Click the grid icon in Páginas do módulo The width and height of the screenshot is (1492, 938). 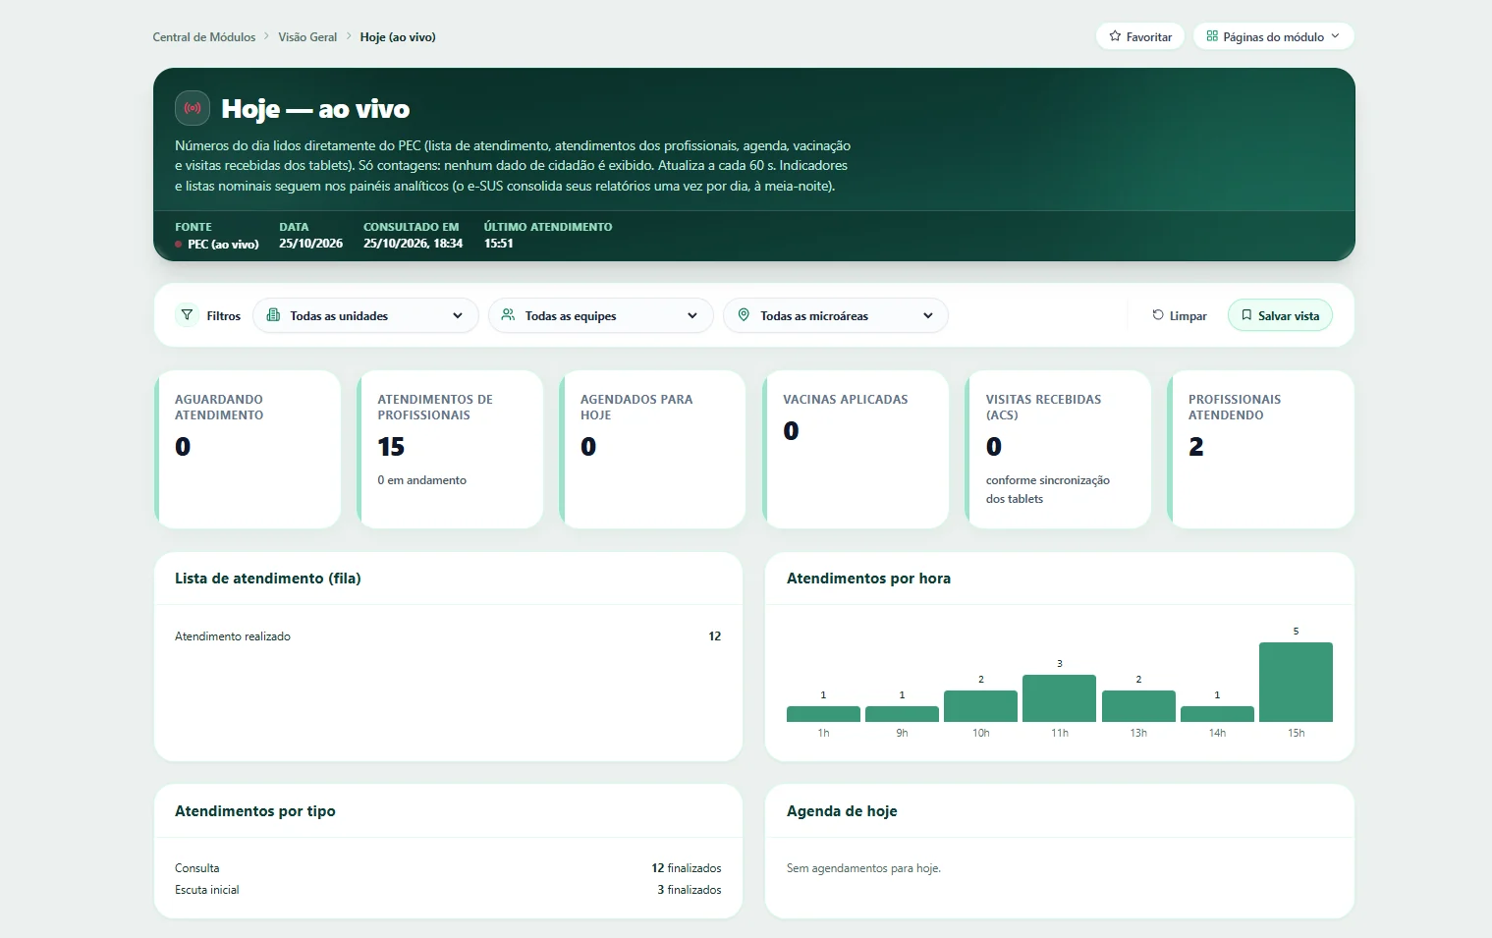(1212, 36)
